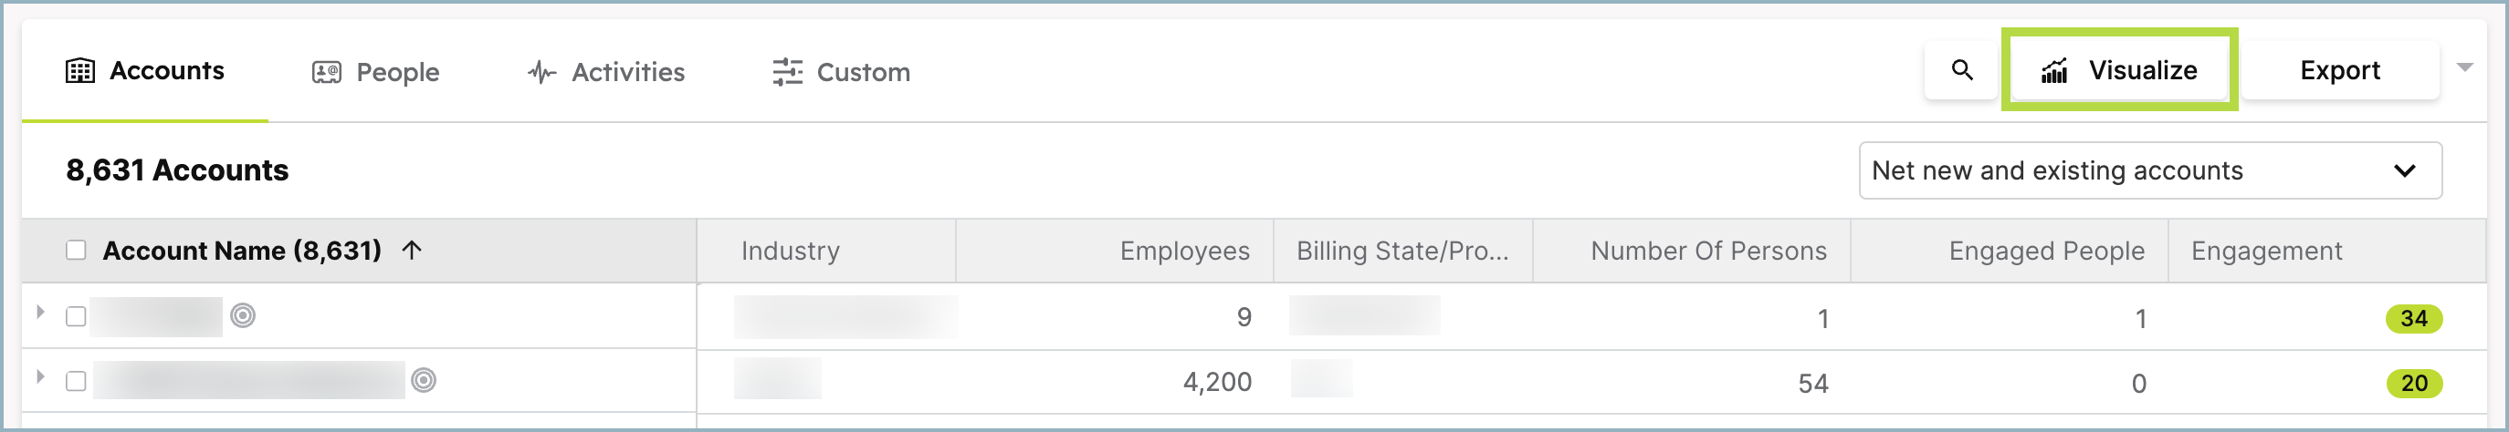The image size is (2509, 432).
Task: Toggle the select-all Account Name checkbox
Action: [76, 250]
